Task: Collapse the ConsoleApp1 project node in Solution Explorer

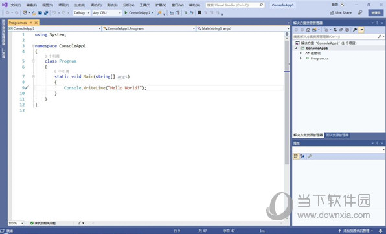Action: pos(297,48)
